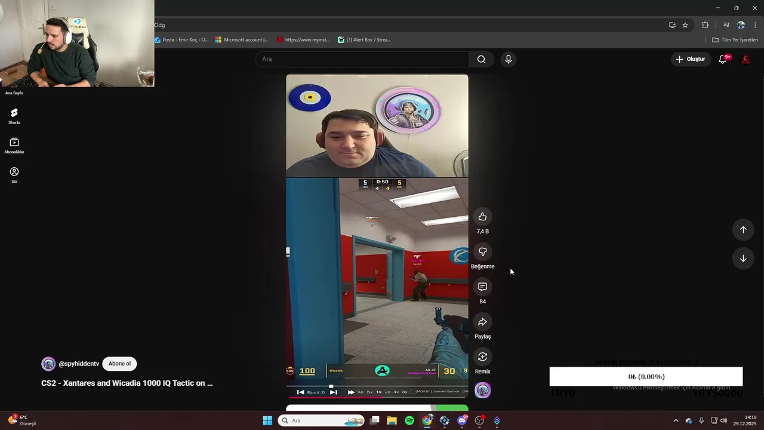Subscribe with the Abone ol button
This screenshot has width=764, height=430.
(x=119, y=364)
